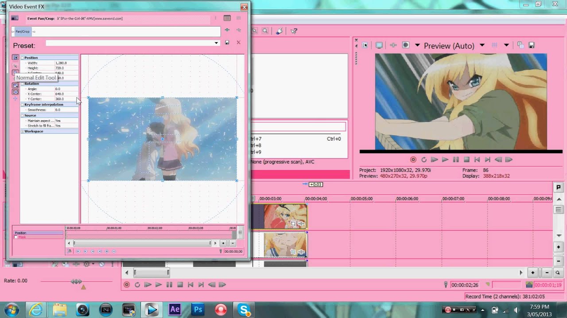567x318 pixels.
Task: Click Play From Start in the main transport bar
Action: 148,285
